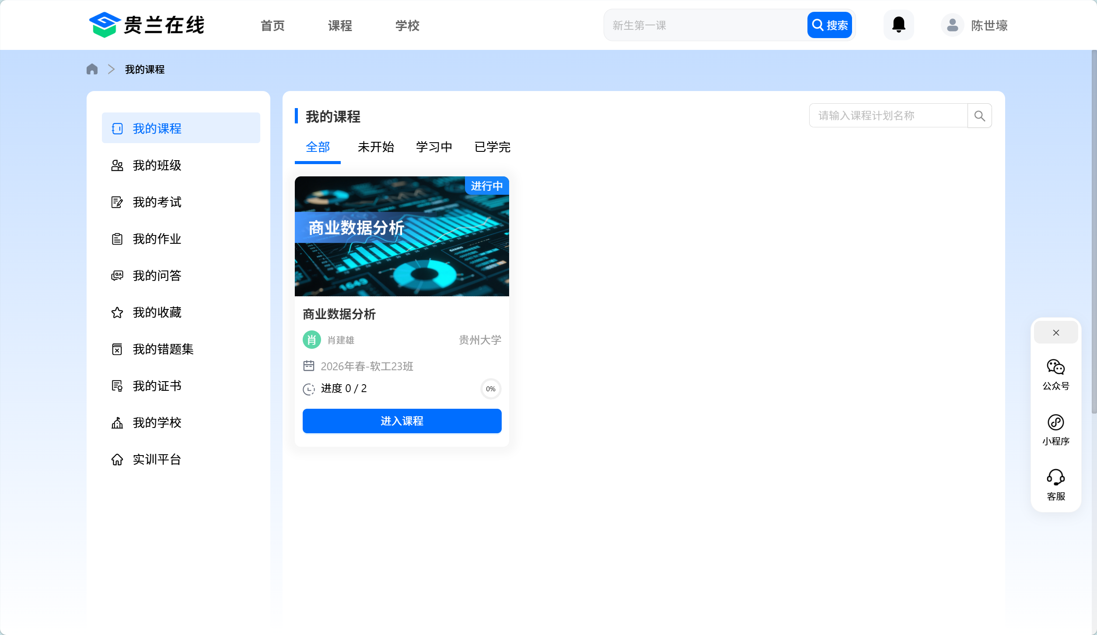The width and height of the screenshot is (1097, 635).
Task: Click the page vertical scrollbar
Action: [1094, 232]
